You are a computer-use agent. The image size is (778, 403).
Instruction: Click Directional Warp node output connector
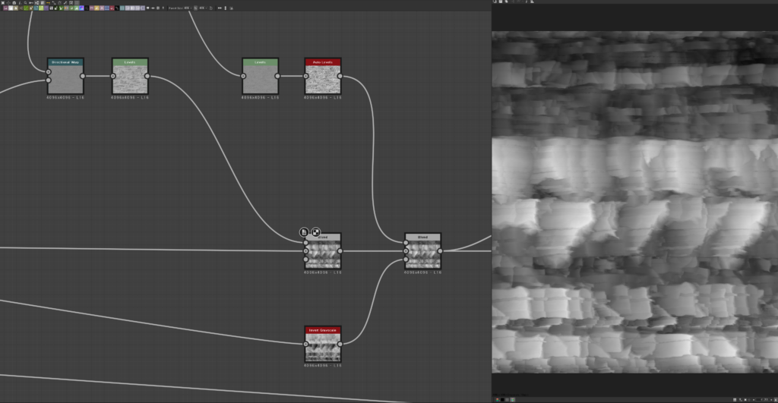[x=82, y=76]
